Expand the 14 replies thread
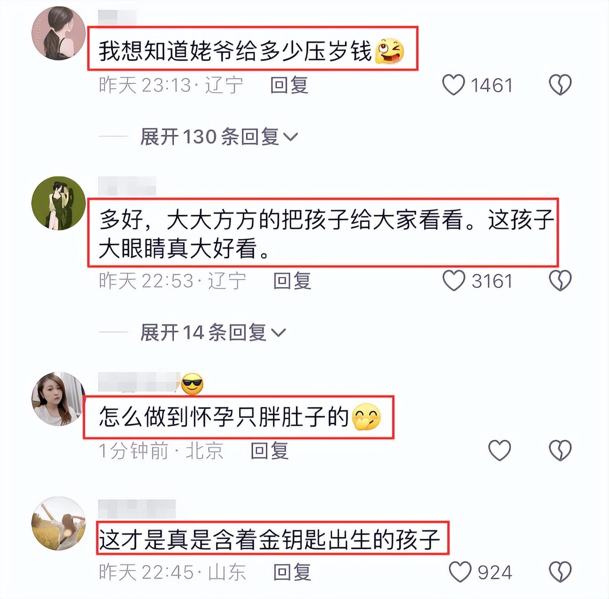Image resolution: width=609 pixels, height=599 pixels. tap(213, 332)
